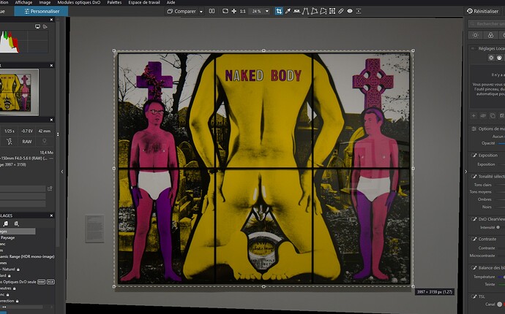Image resolution: width=505 pixels, height=314 pixels.
Task: Close the RÉGLAGES presets palette
Action: (51, 215)
